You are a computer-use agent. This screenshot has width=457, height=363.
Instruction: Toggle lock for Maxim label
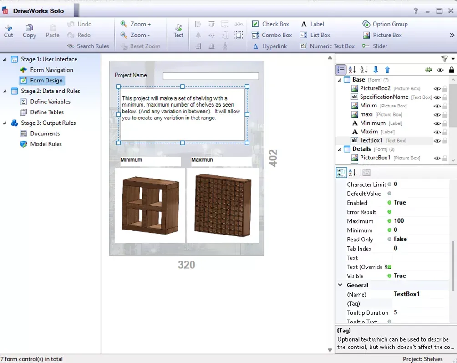pos(445,132)
